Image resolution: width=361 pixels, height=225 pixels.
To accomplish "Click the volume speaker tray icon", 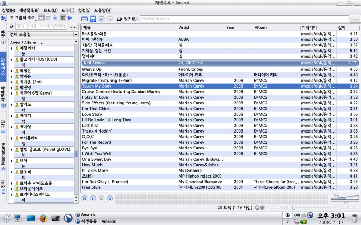I will (297, 215).
